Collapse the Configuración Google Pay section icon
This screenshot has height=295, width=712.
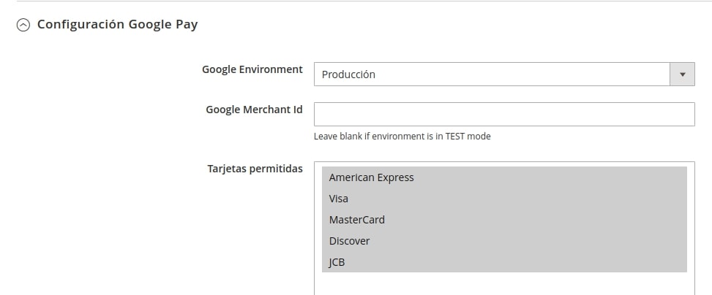[23, 25]
